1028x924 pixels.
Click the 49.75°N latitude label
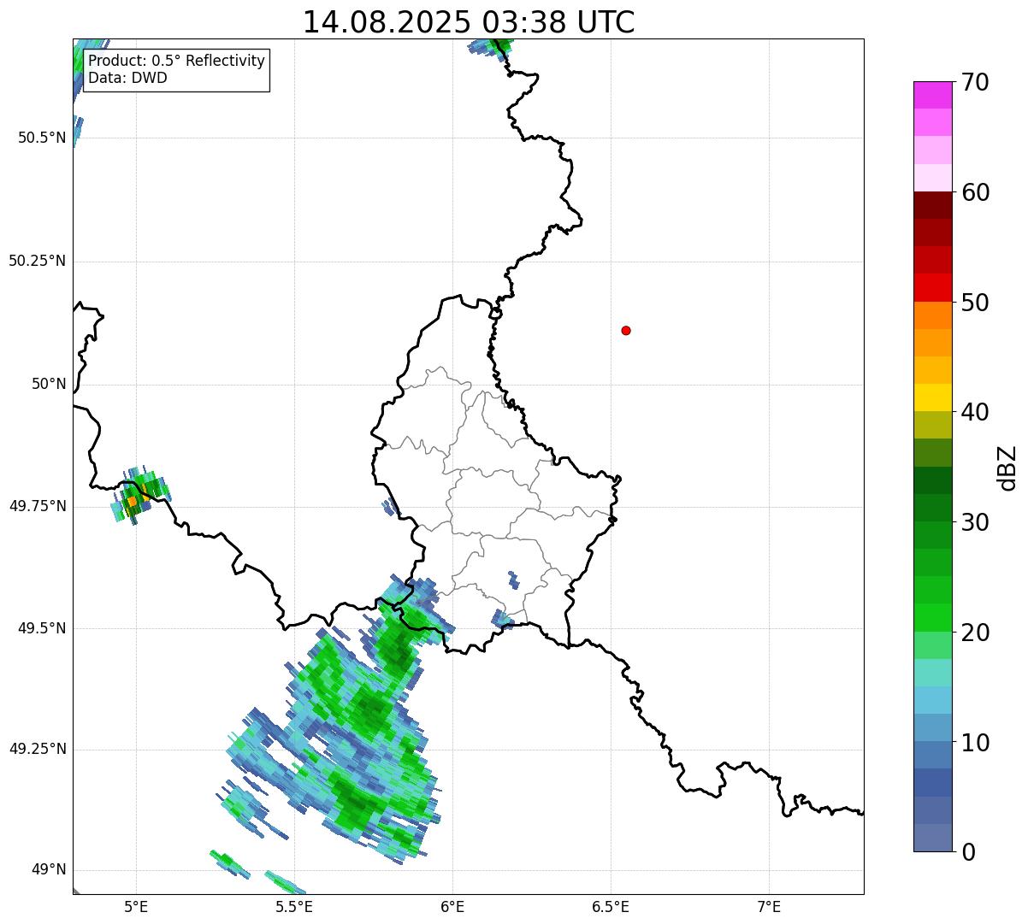tap(38, 506)
